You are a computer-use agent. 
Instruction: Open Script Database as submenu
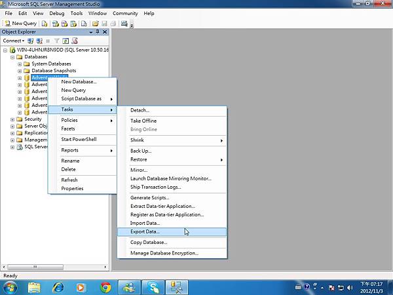[x=83, y=99]
